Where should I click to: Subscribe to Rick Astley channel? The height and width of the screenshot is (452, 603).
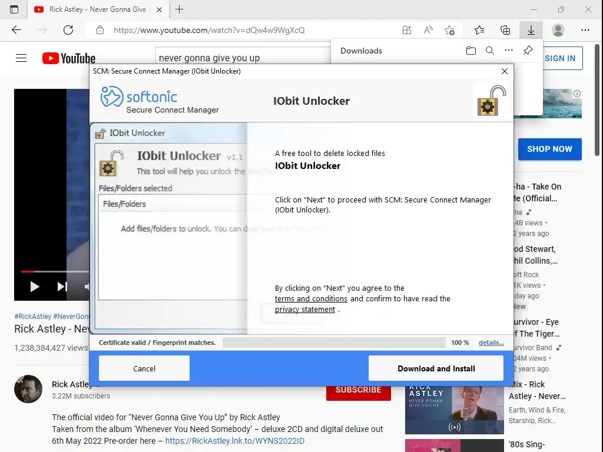point(359,390)
